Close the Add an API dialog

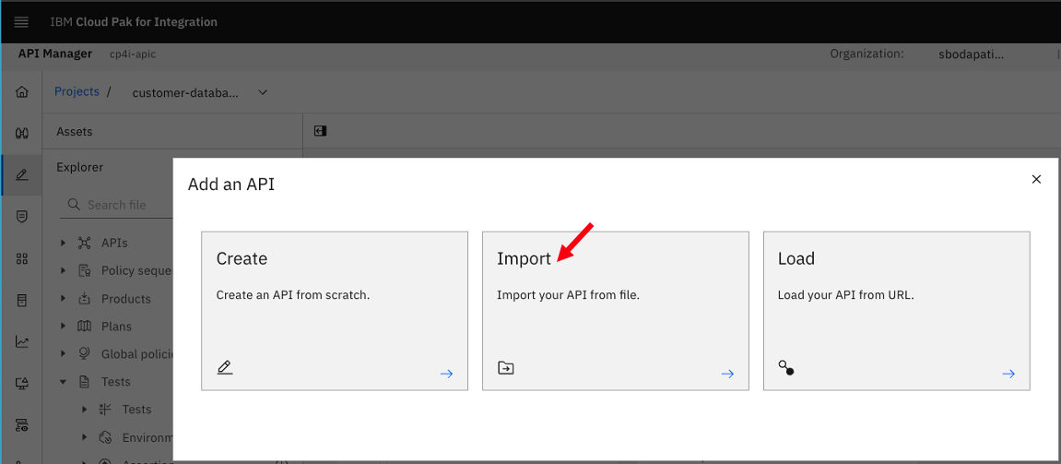click(1036, 179)
